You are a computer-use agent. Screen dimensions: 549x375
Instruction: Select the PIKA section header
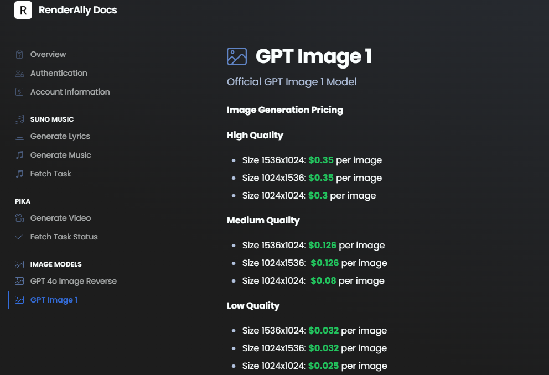tap(22, 201)
